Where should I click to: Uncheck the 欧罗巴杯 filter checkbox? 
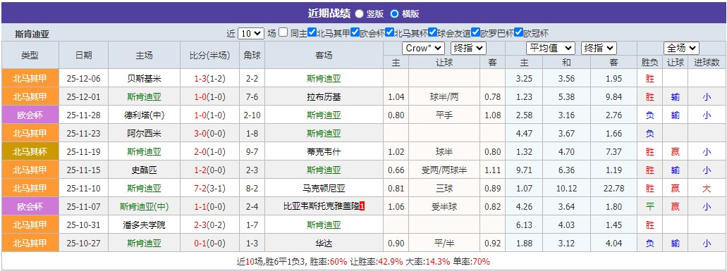click(475, 33)
